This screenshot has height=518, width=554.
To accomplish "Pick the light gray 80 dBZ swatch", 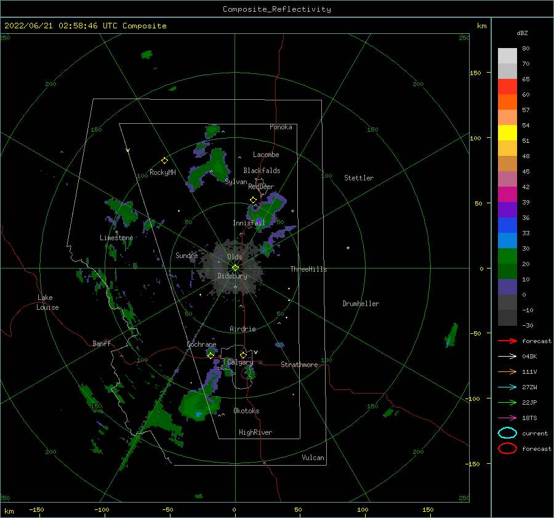I will point(507,56).
